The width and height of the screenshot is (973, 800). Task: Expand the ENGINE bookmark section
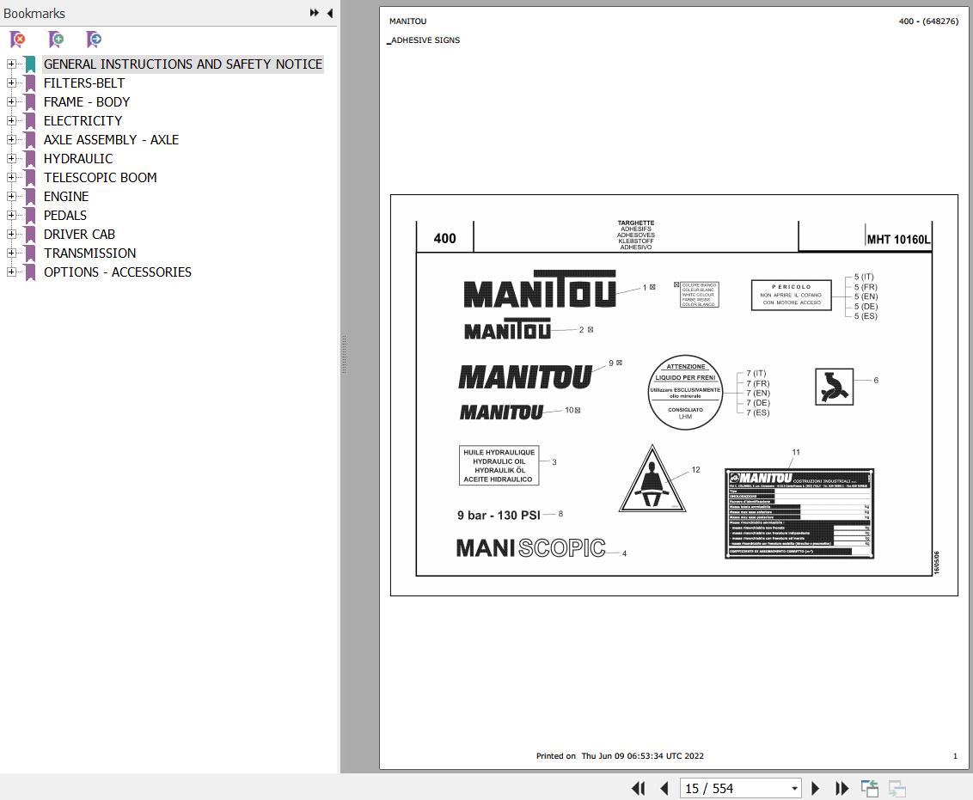tap(10, 196)
